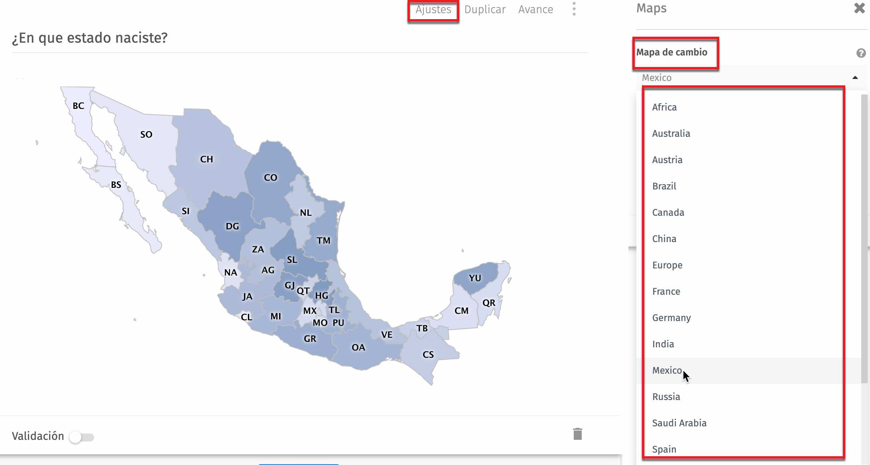Click the help icon beside Mapa de cambio
Screen dimensions: 870x465
click(x=861, y=52)
